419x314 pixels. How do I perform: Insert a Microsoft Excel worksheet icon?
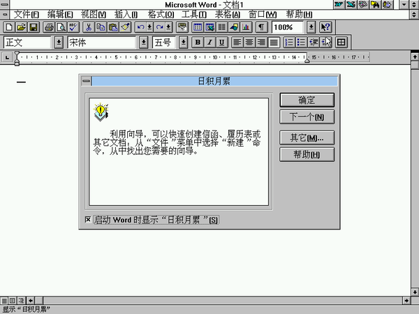point(210,27)
